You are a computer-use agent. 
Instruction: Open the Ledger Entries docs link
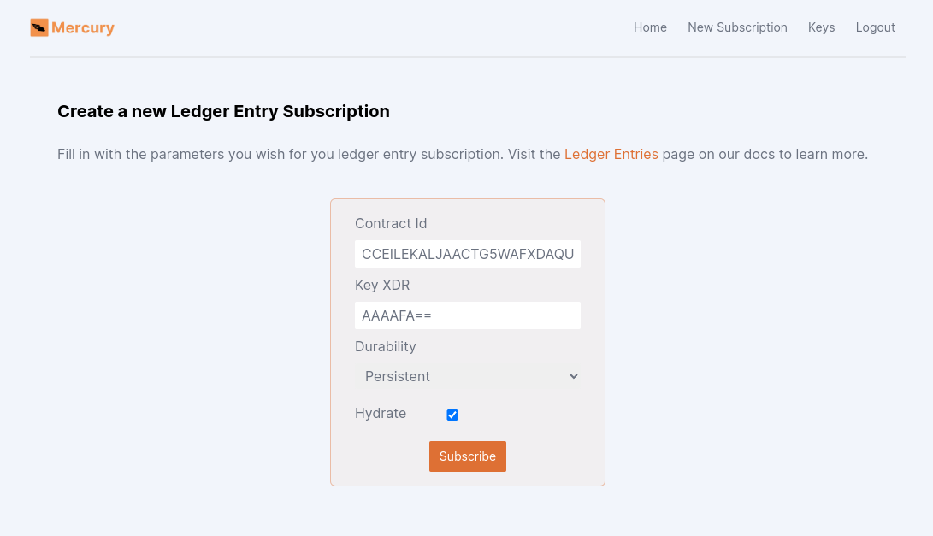point(611,155)
